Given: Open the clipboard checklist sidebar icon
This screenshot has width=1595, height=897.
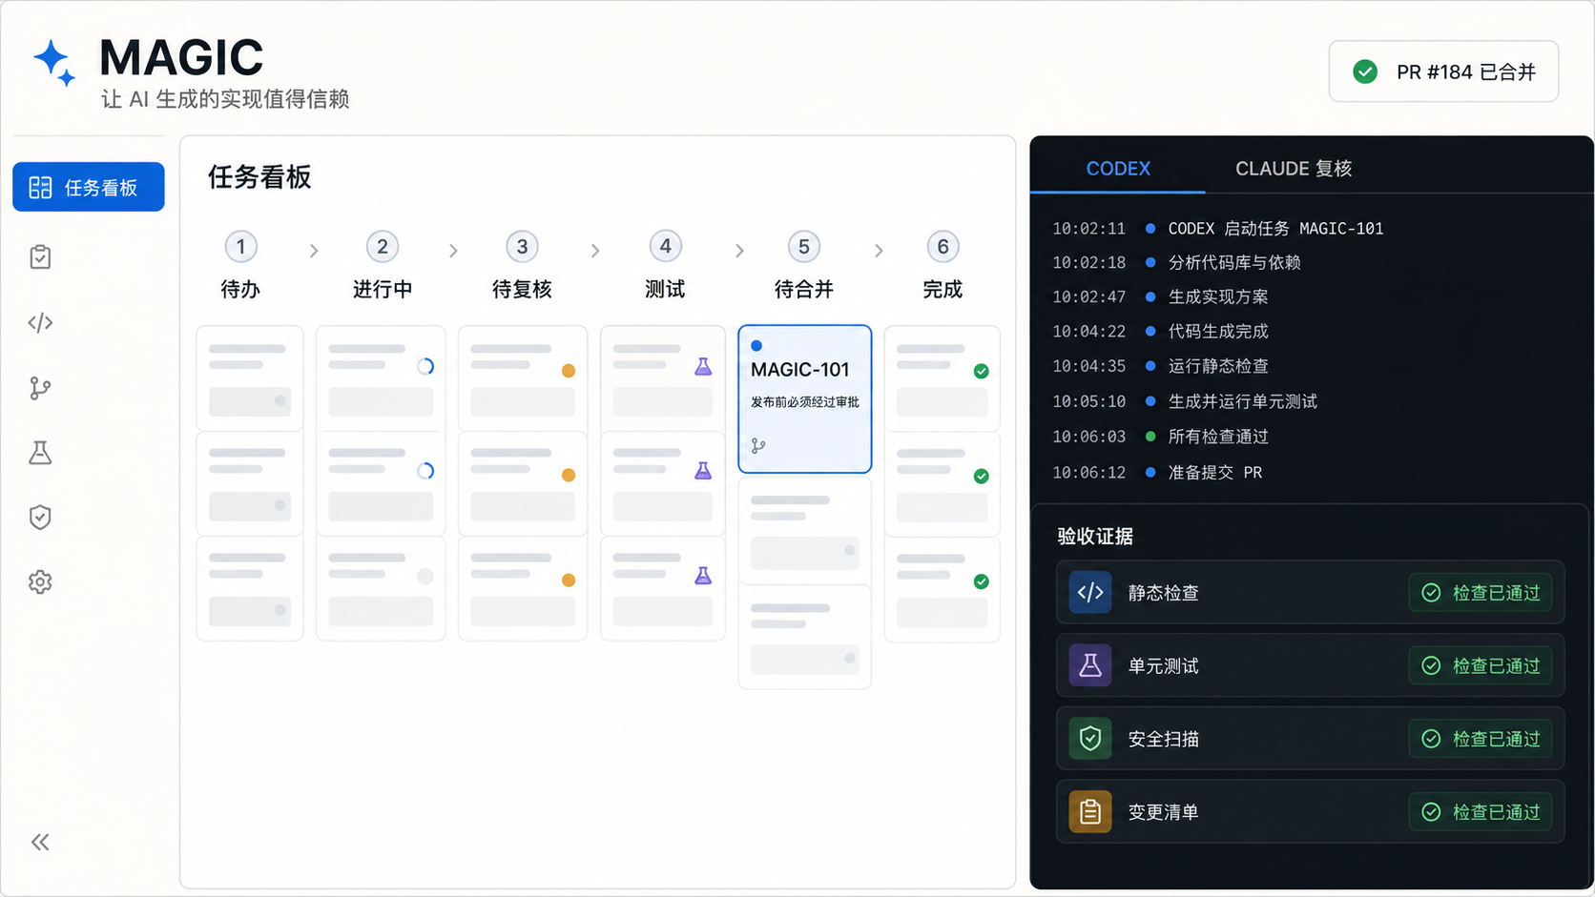Looking at the screenshot, I should (40, 257).
